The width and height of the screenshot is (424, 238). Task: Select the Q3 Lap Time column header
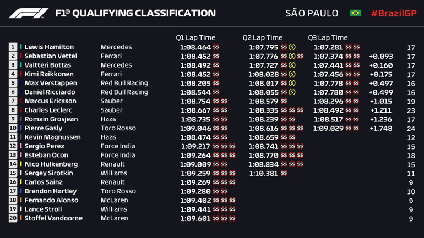coord(328,38)
